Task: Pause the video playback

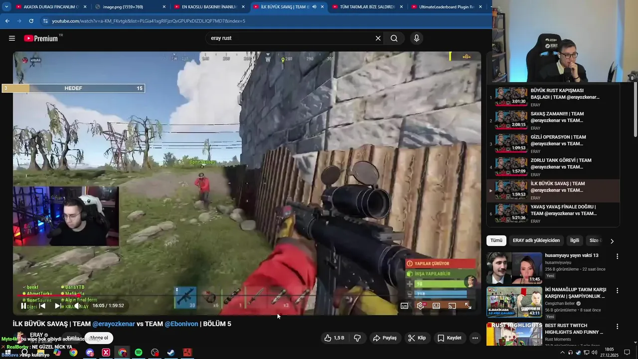Action: [x=23, y=306]
